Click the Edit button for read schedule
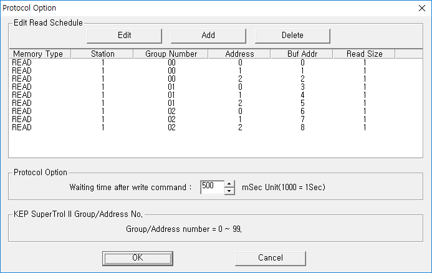 (x=125, y=35)
